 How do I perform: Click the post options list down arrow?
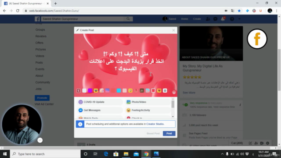pyautogui.click(x=173, y=117)
